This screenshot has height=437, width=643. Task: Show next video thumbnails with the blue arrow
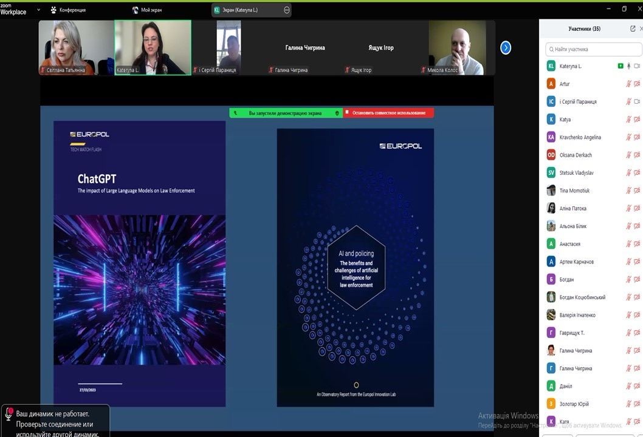click(x=506, y=48)
